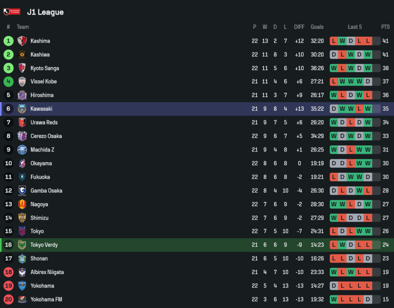394x308 pixels.
Task: Select the Urawa Reds crest icon
Action: [x=22, y=122]
